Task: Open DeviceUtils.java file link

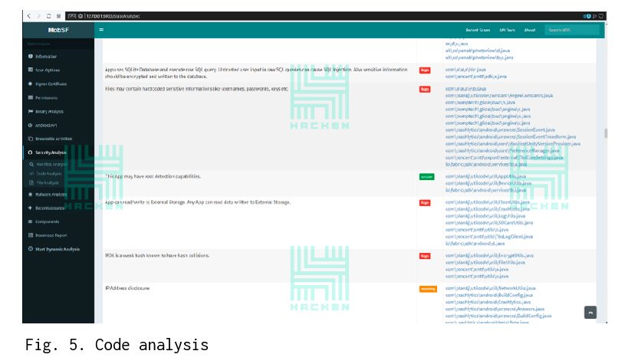Action: coord(488,183)
